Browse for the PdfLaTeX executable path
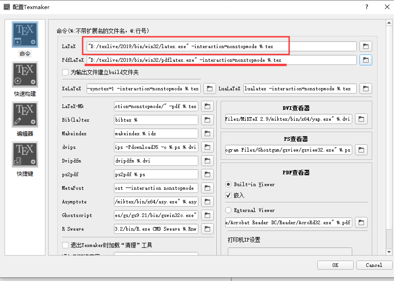This screenshot has height=281, width=394. pyautogui.click(x=365, y=59)
